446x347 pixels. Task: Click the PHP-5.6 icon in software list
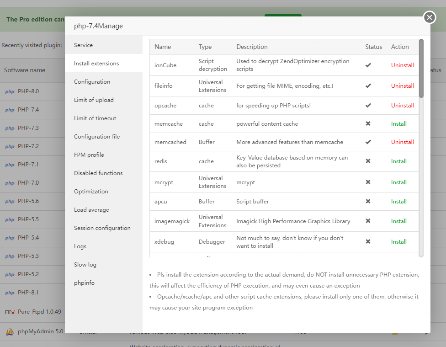point(10,201)
